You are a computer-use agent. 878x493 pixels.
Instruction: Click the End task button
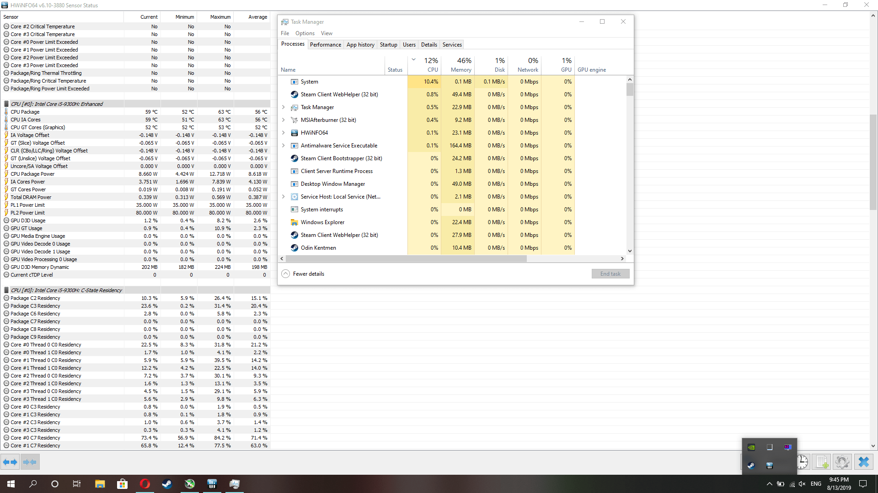point(610,274)
